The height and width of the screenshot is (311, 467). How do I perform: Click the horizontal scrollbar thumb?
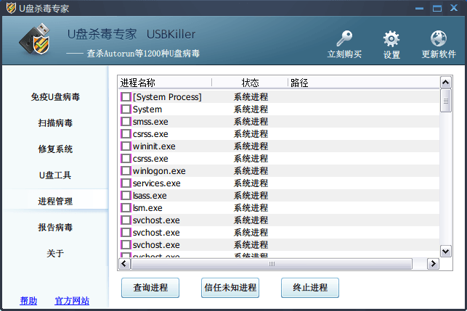point(272,264)
